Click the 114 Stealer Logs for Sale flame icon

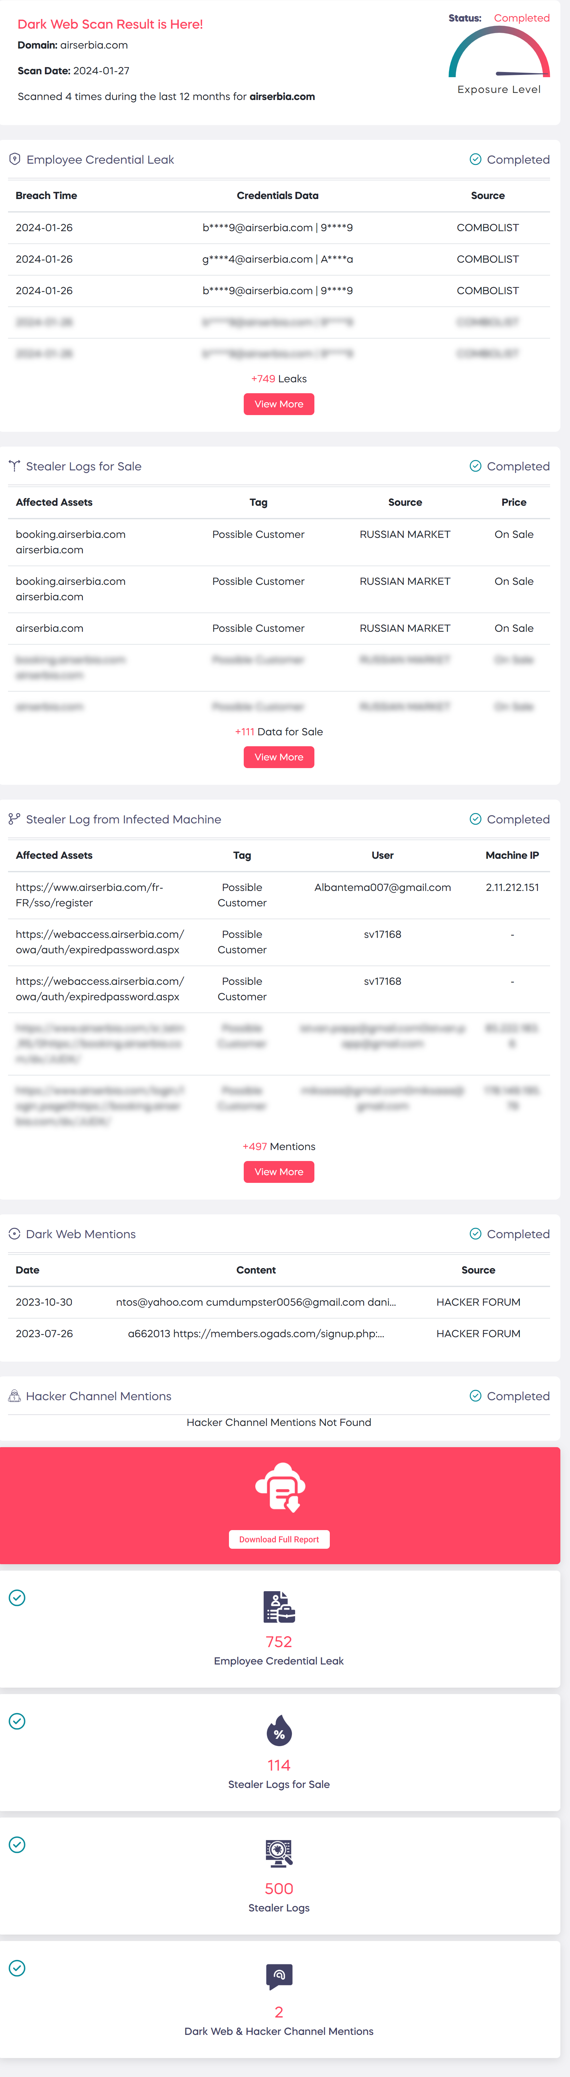[x=279, y=1730]
